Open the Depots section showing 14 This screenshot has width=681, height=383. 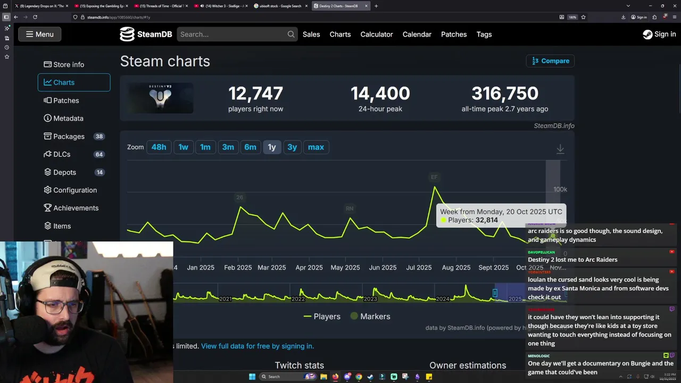click(x=73, y=172)
